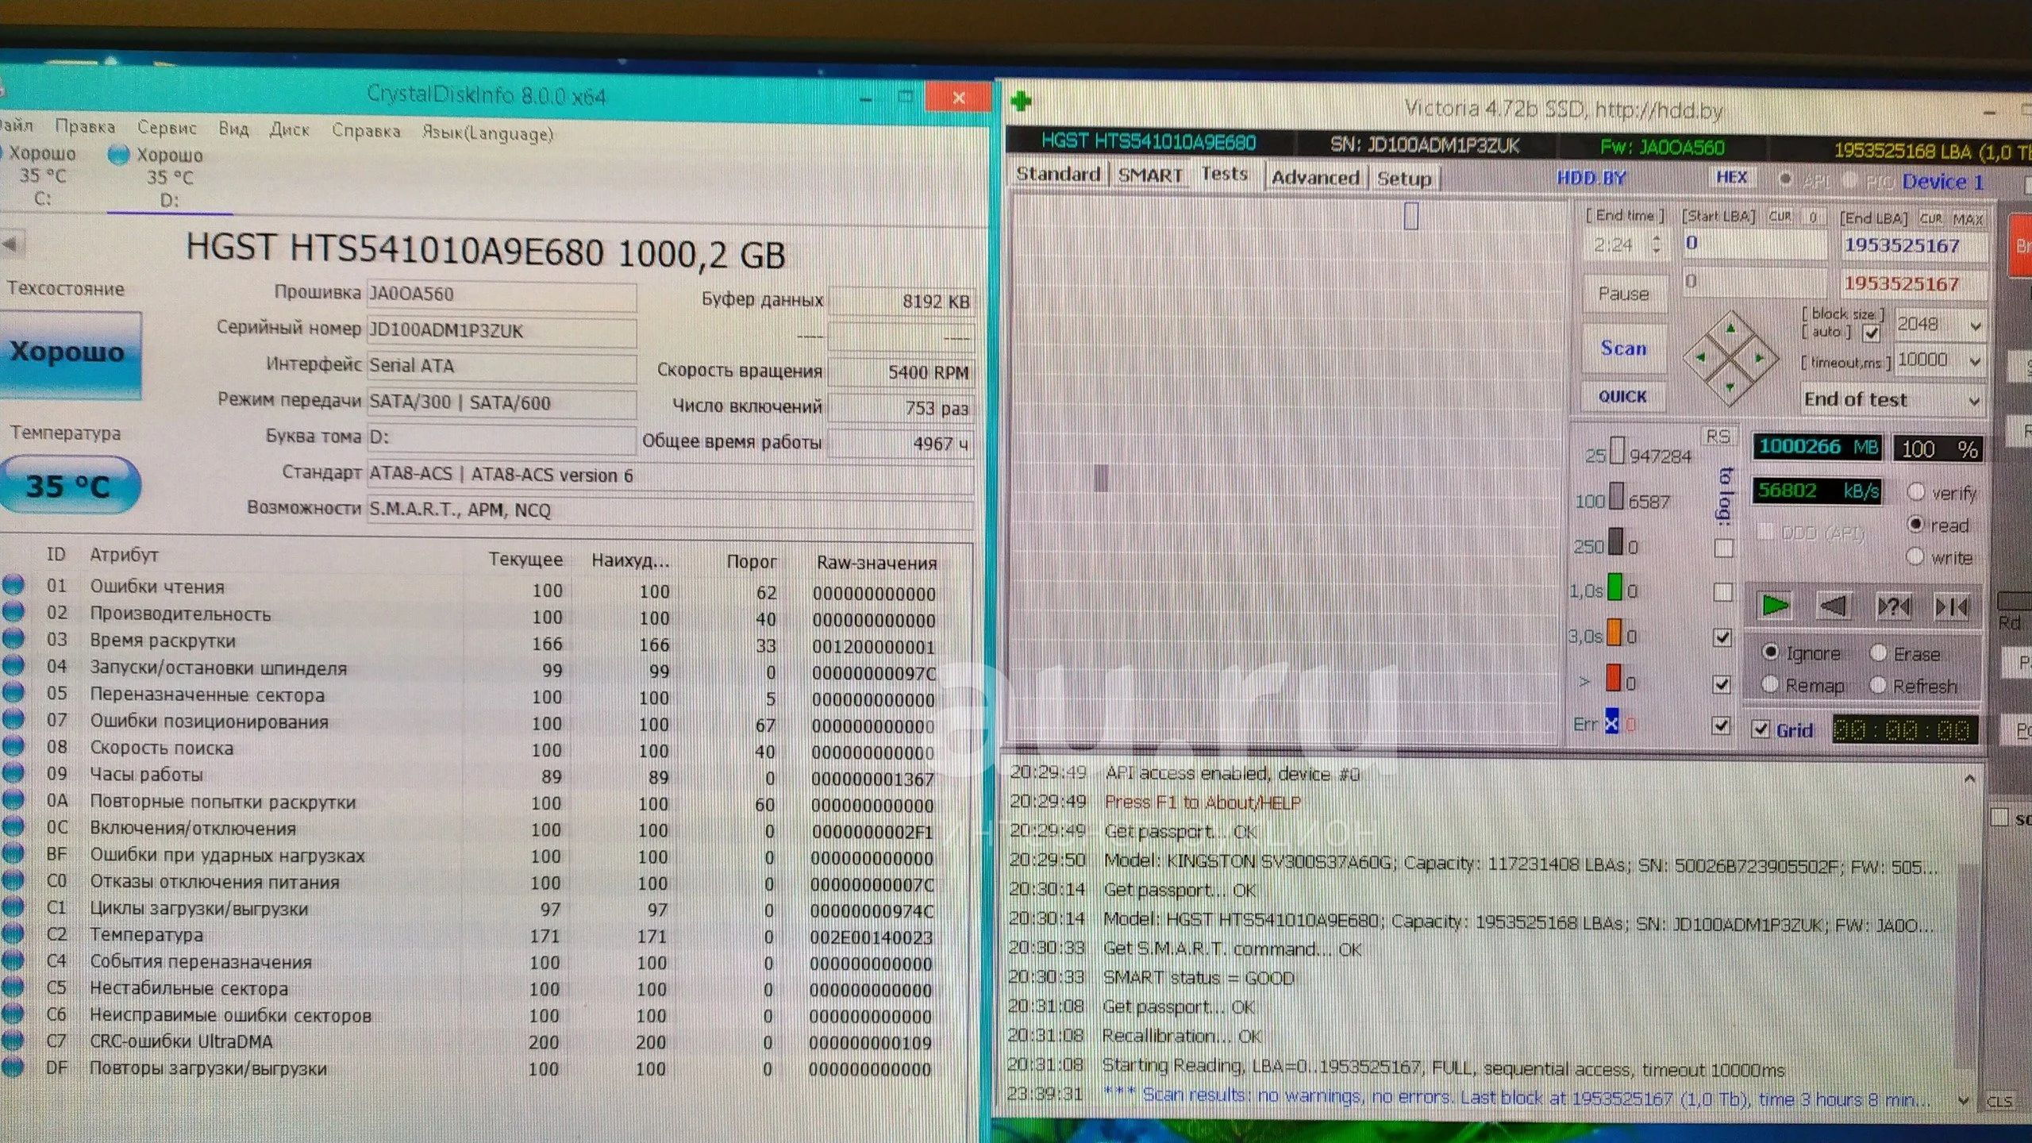Open the Диск menu in CrystalDiskInfo
Image resolution: width=2032 pixels, height=1143 pixels.
(289, 129)
